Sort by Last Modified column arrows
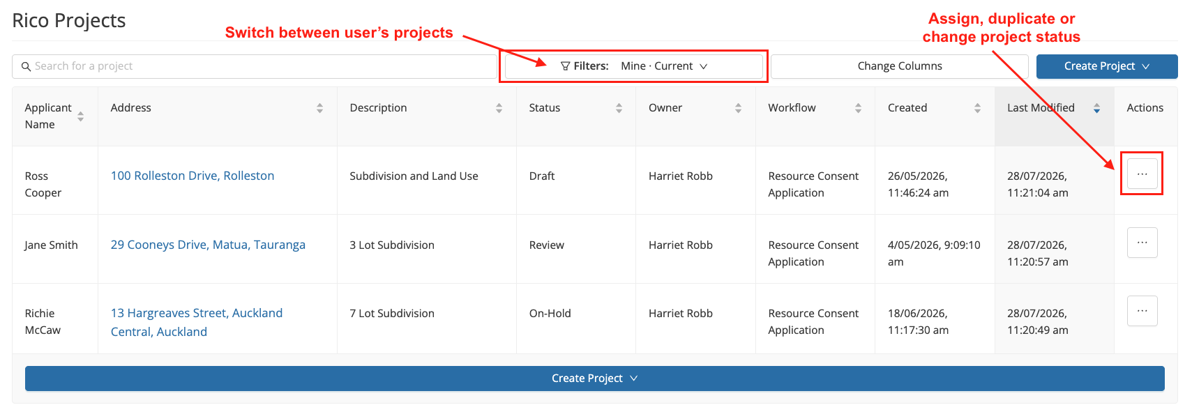This screenshot has height=405, width=1192. pos(1096,108)
